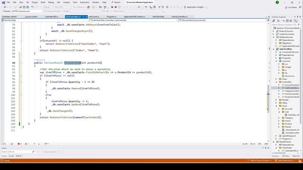Screen dimensions: 303x170
Task: Expand the Models folder
Action: (276, 100)
